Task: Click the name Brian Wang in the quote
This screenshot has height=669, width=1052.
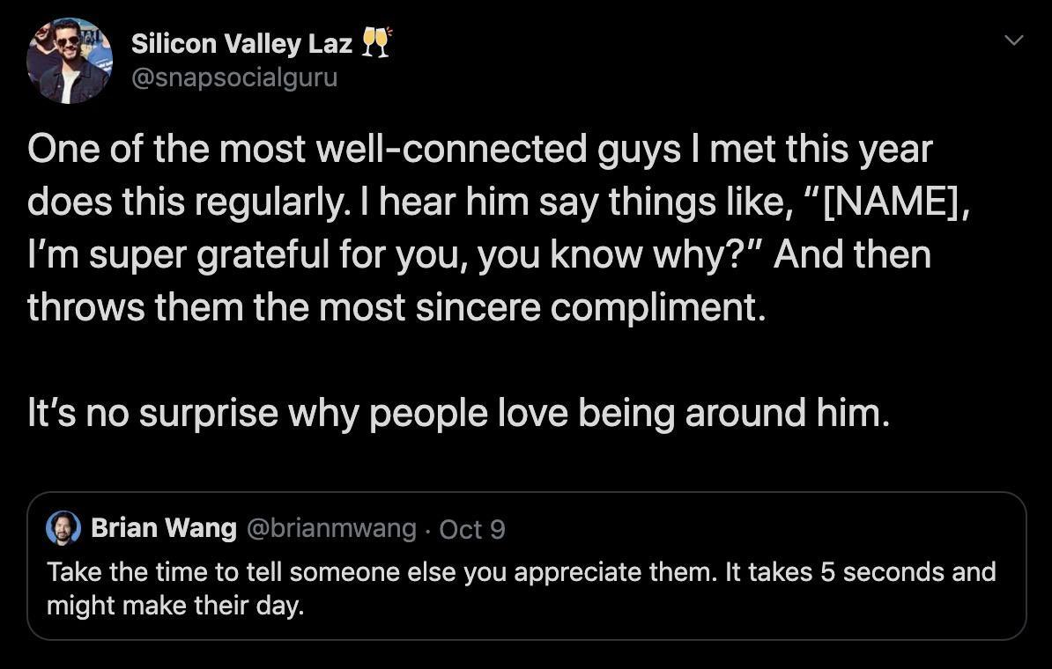Action: [164, 527]
